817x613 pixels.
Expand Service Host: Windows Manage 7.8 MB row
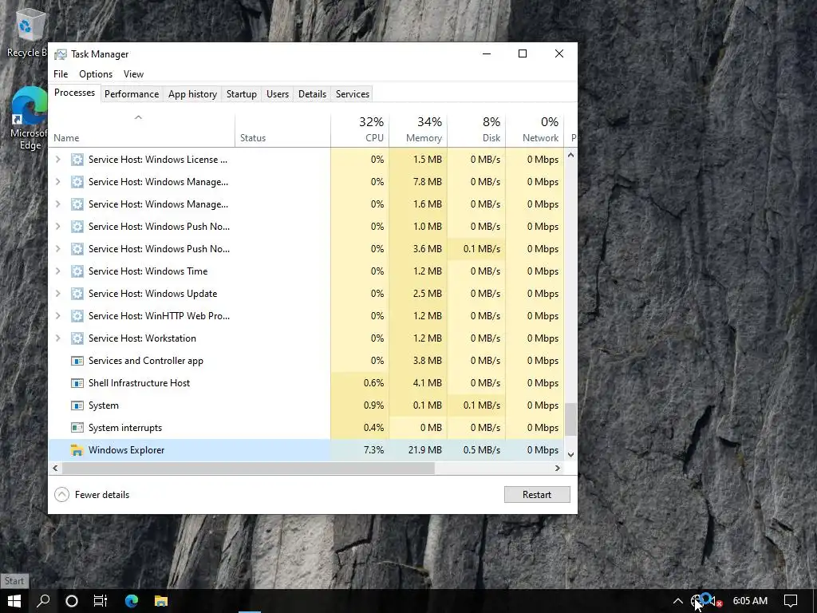click(57, 182)
